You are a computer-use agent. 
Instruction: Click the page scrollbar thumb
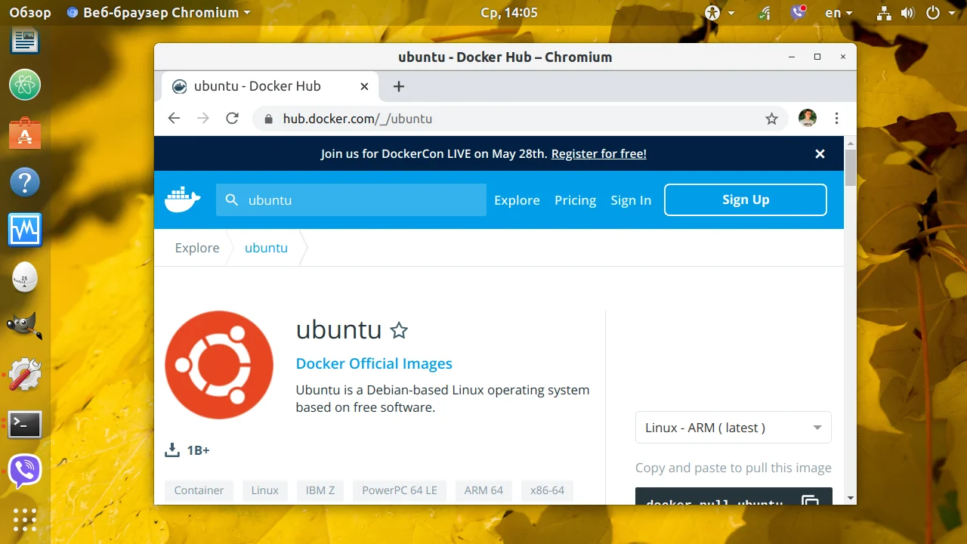pos(851,168)
